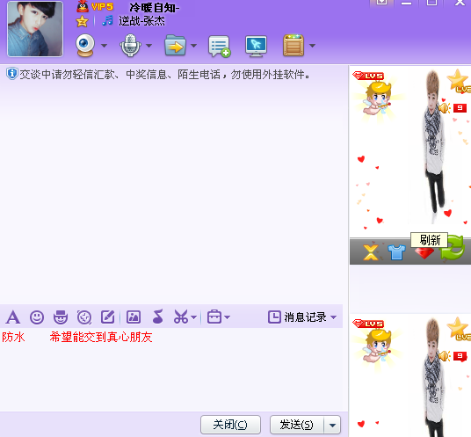Click the lower speaker horn icon

[x=445, y=356]
